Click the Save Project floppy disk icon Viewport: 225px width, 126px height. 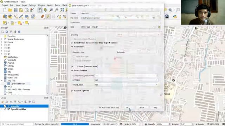15,10
